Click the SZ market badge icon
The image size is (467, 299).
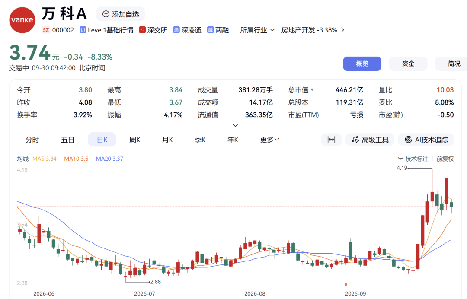coord(45,30)
